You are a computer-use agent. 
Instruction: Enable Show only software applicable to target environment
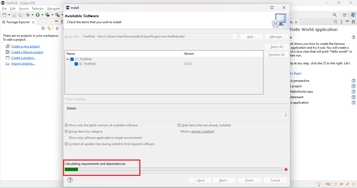tap(66, 138)
